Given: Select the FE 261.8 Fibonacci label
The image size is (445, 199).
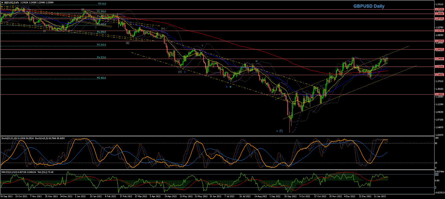Looking at the screenshot, I should (x=101, y=45).
